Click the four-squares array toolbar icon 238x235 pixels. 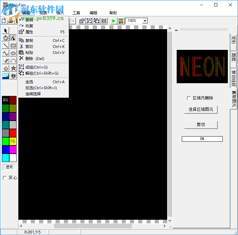(x=104, y=21)
